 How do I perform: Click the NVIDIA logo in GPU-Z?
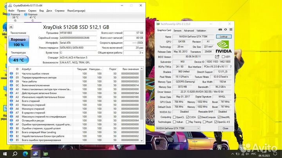[224, 47]
